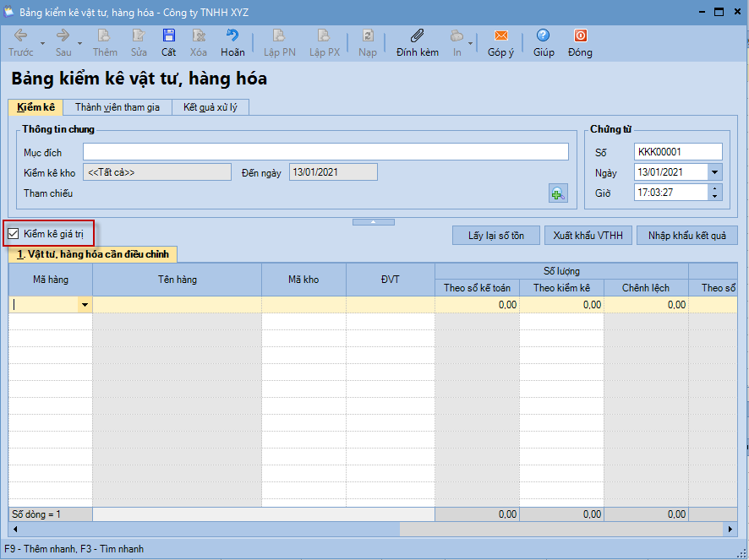The image size is (749, 560).
Task: Click the Nhập khẩu kết quả button
Action: click(x=687, y=236)
